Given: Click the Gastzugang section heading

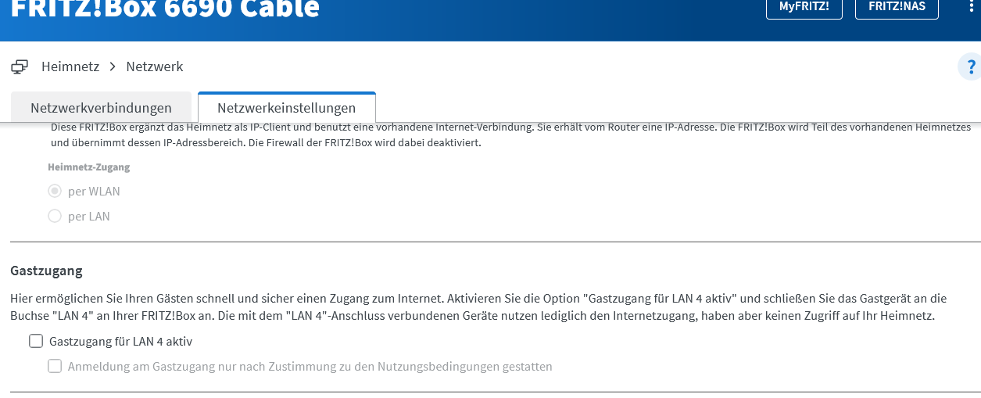Looking at the screenshot, I should point(46,271).
